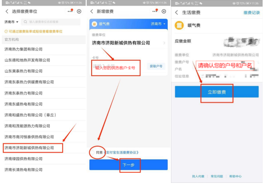Close the 选择缴费单位 mini program via circle-X icon
Image resolution: width=264 pixels, height=187 pixels.
click(x=79, y=11)
